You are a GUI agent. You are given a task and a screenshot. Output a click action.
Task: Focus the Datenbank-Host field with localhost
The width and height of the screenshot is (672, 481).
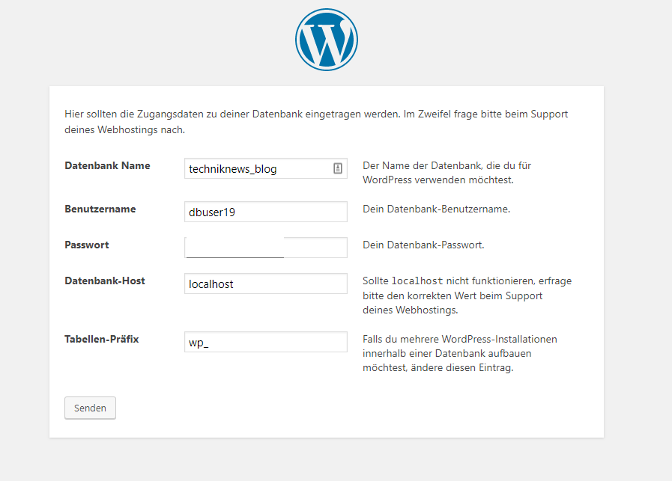tap(266, 284)
